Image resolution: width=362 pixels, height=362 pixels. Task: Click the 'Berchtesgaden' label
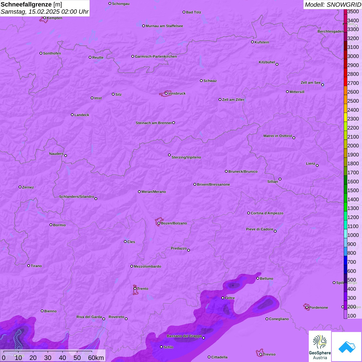point(330,31)
